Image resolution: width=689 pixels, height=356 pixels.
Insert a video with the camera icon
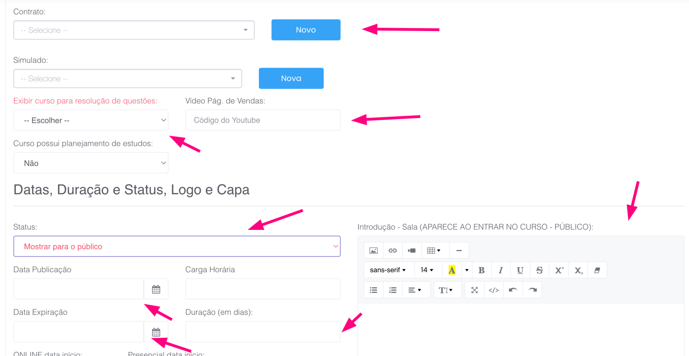pos(412,250)
